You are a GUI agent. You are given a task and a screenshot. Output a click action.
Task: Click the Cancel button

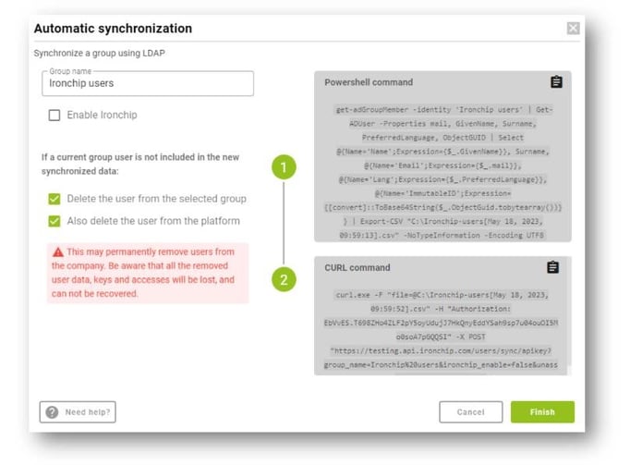pyautogui.click(x=470, y=412)
